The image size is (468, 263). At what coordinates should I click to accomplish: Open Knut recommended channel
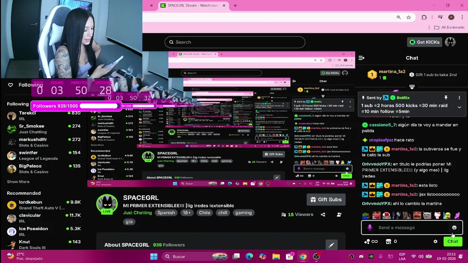pos(44,244)
